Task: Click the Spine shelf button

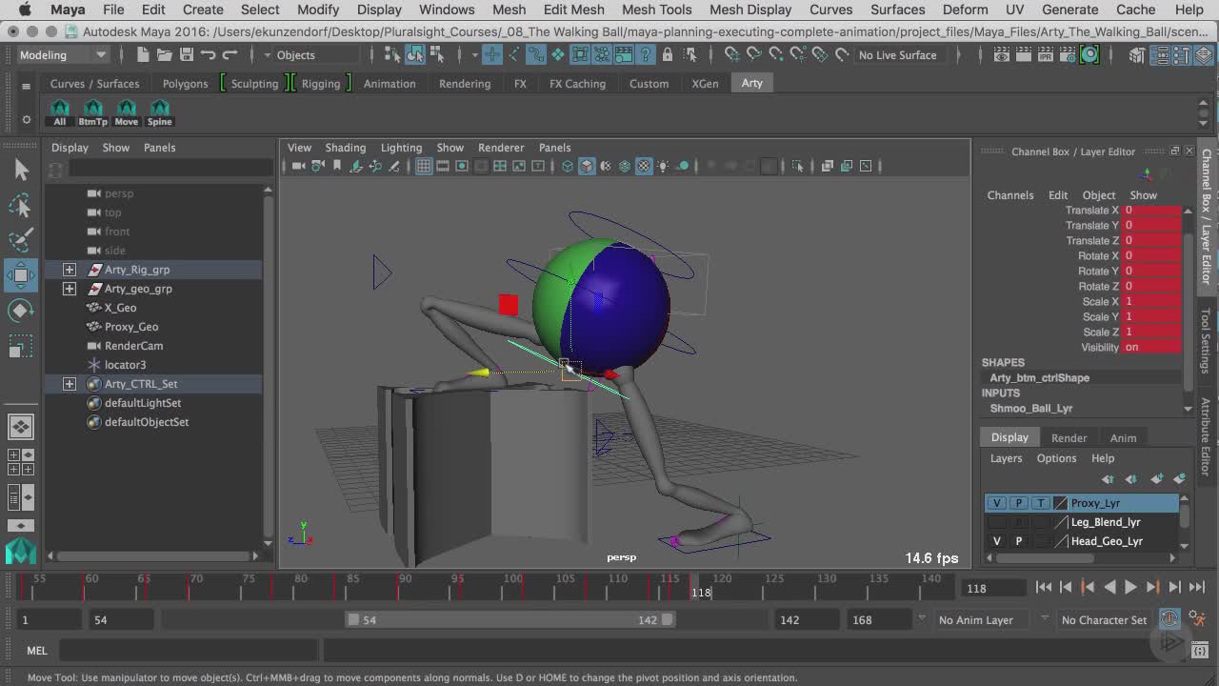Action: click(159, 112)
